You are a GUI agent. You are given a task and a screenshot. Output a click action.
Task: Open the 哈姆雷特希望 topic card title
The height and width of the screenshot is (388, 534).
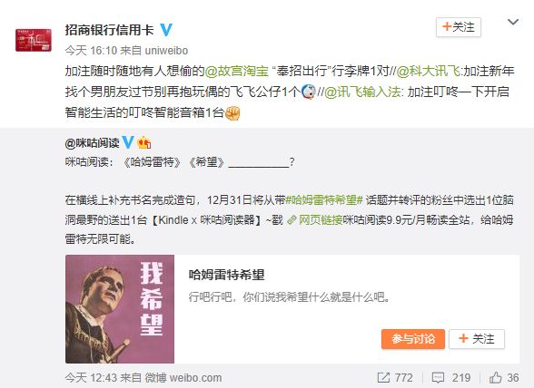click(x=226, y=275)
